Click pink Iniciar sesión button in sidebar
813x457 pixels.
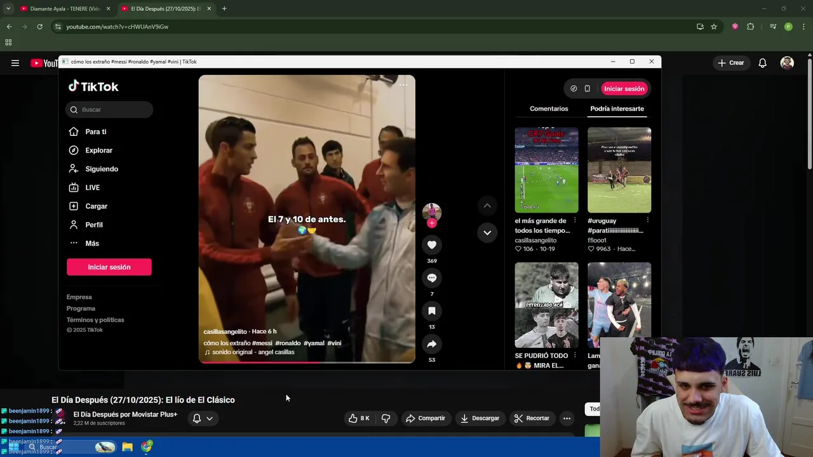(109, 267)
